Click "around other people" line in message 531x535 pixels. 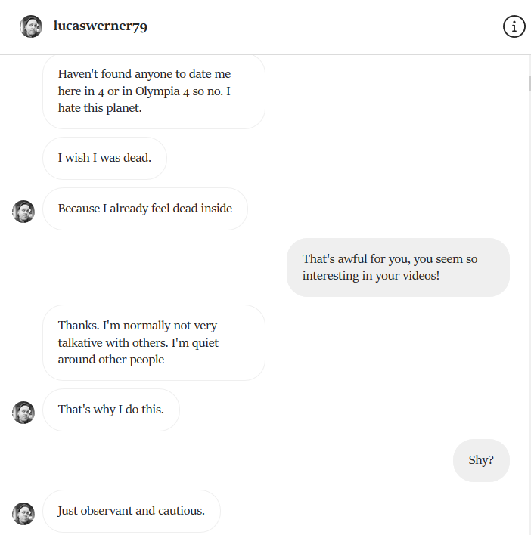coord(111,360)
